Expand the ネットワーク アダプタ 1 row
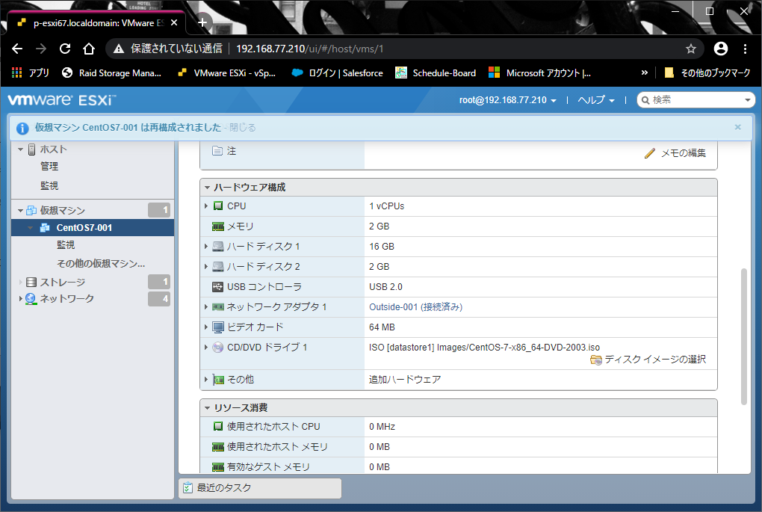 point(206,306)
